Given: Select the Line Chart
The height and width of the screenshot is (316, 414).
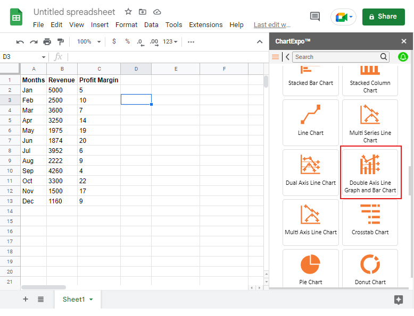Looking at the screenshot, I should pos(311,123).
